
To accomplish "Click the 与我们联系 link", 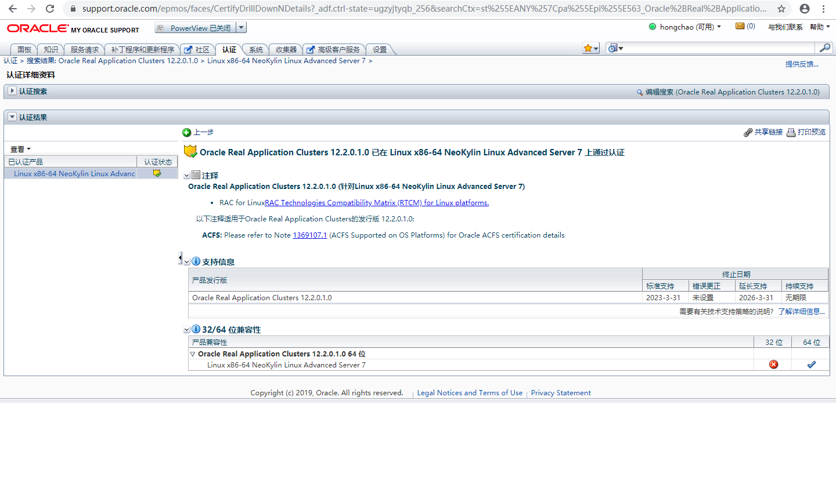I will (x=785, y=27).
